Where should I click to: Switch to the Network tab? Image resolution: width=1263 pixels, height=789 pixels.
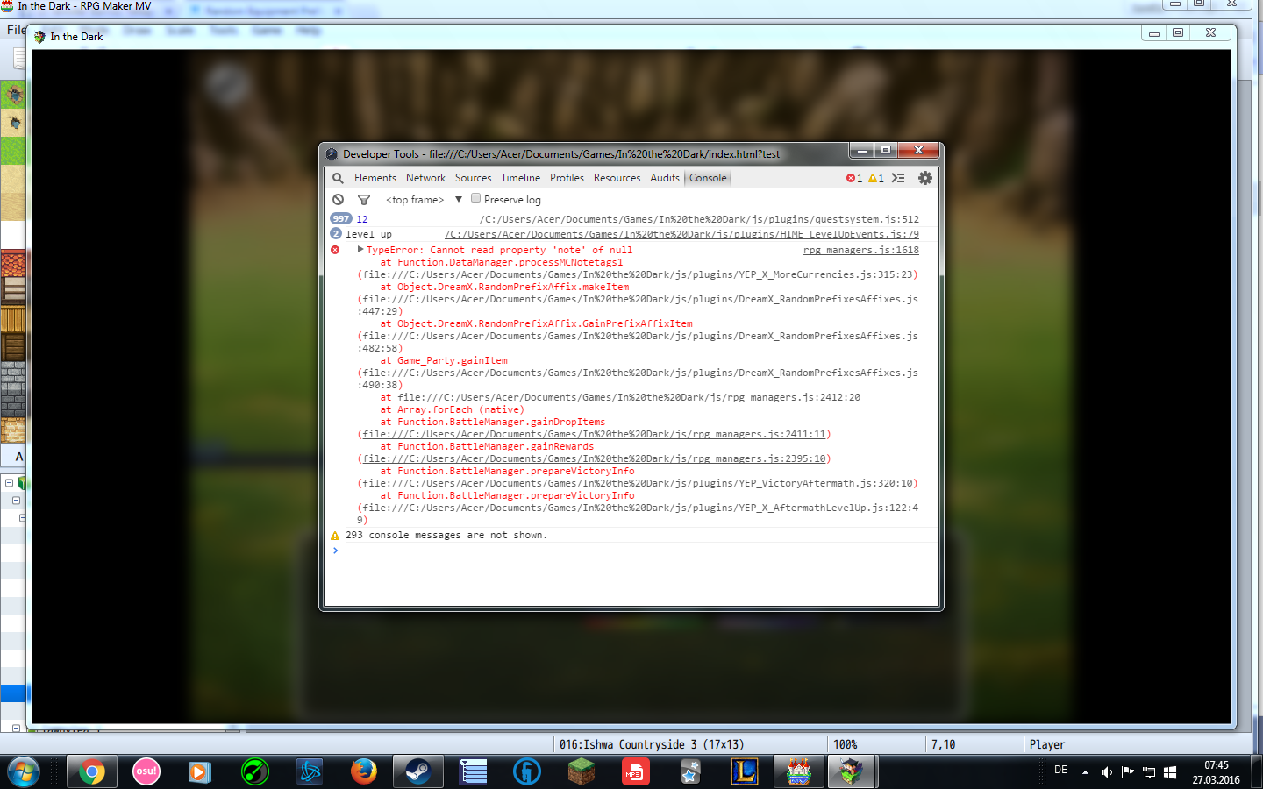click(425, 178)
